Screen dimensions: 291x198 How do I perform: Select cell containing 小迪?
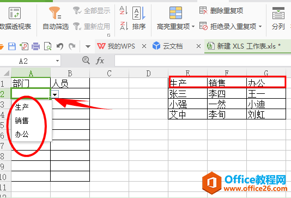coord(266,104)
